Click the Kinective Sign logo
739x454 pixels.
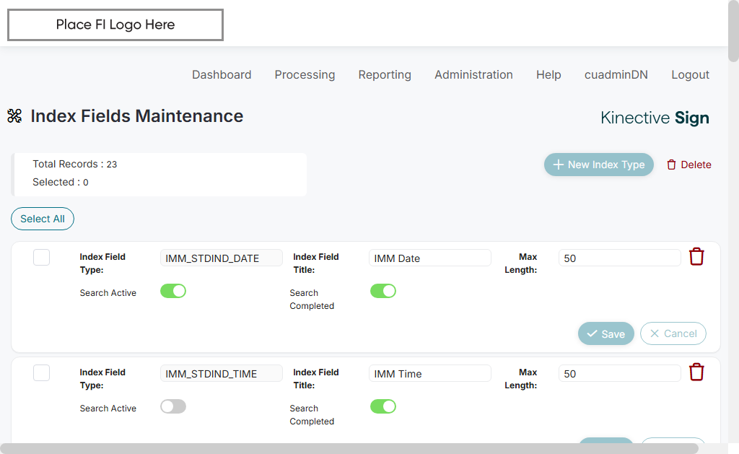[655, 118]
